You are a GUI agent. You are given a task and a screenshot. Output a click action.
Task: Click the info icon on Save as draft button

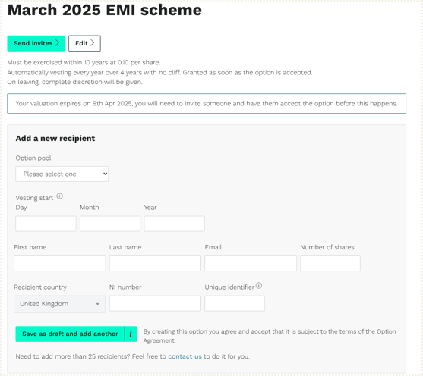pyautogui.click(x=131, y=334)
